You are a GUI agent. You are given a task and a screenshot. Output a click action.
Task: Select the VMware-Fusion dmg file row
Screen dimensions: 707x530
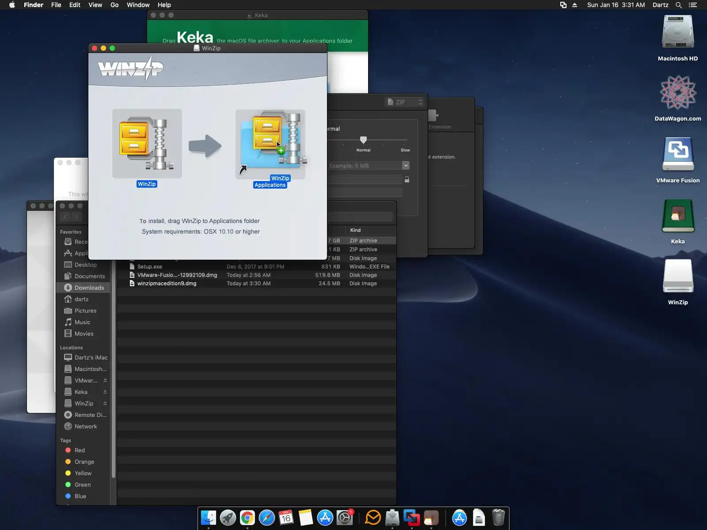coord(256,275)
